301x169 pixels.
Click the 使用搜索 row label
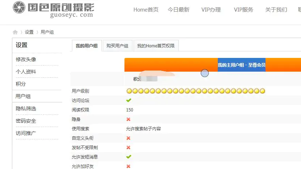[80, 129]
